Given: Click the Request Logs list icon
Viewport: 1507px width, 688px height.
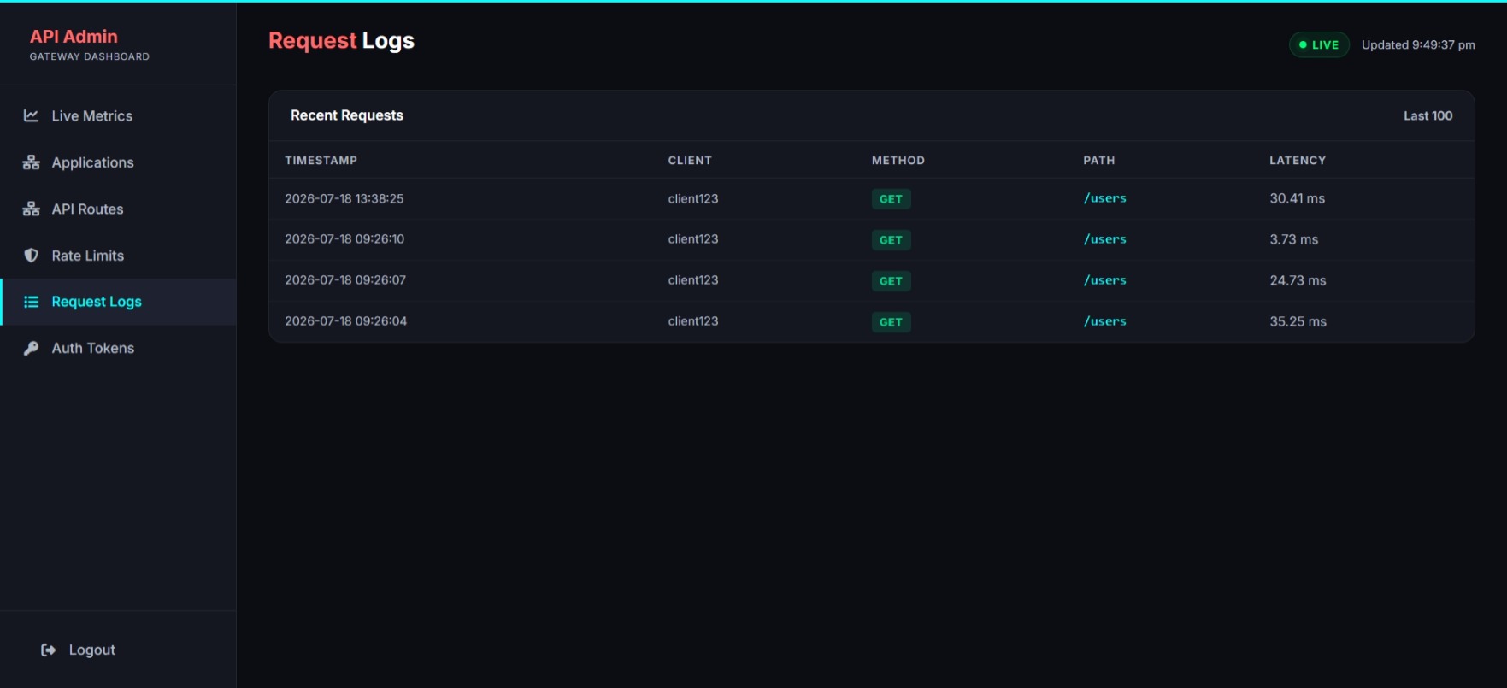Looking at the screenshot, I should click(31, 302).
